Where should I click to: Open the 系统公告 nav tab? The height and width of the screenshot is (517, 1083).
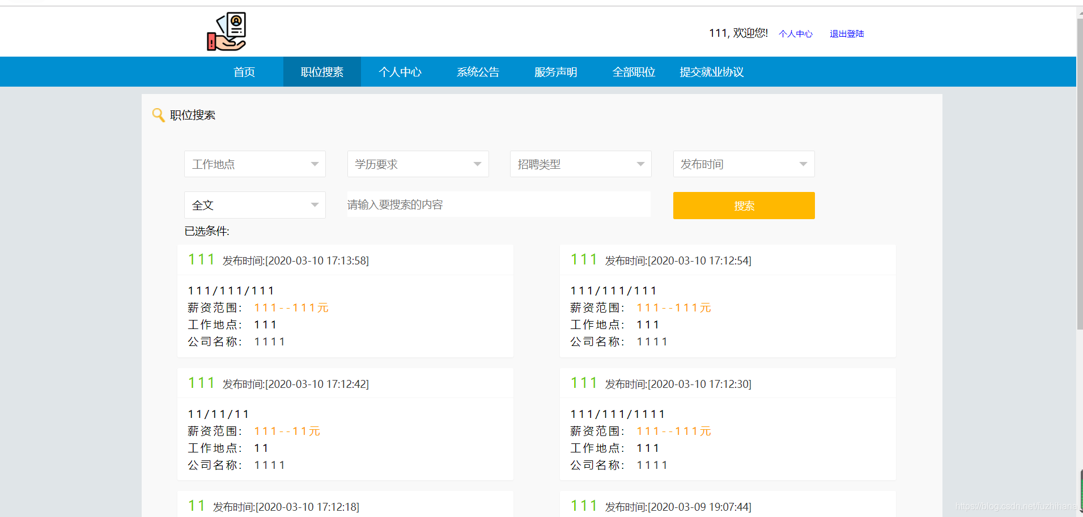(478, 72)
